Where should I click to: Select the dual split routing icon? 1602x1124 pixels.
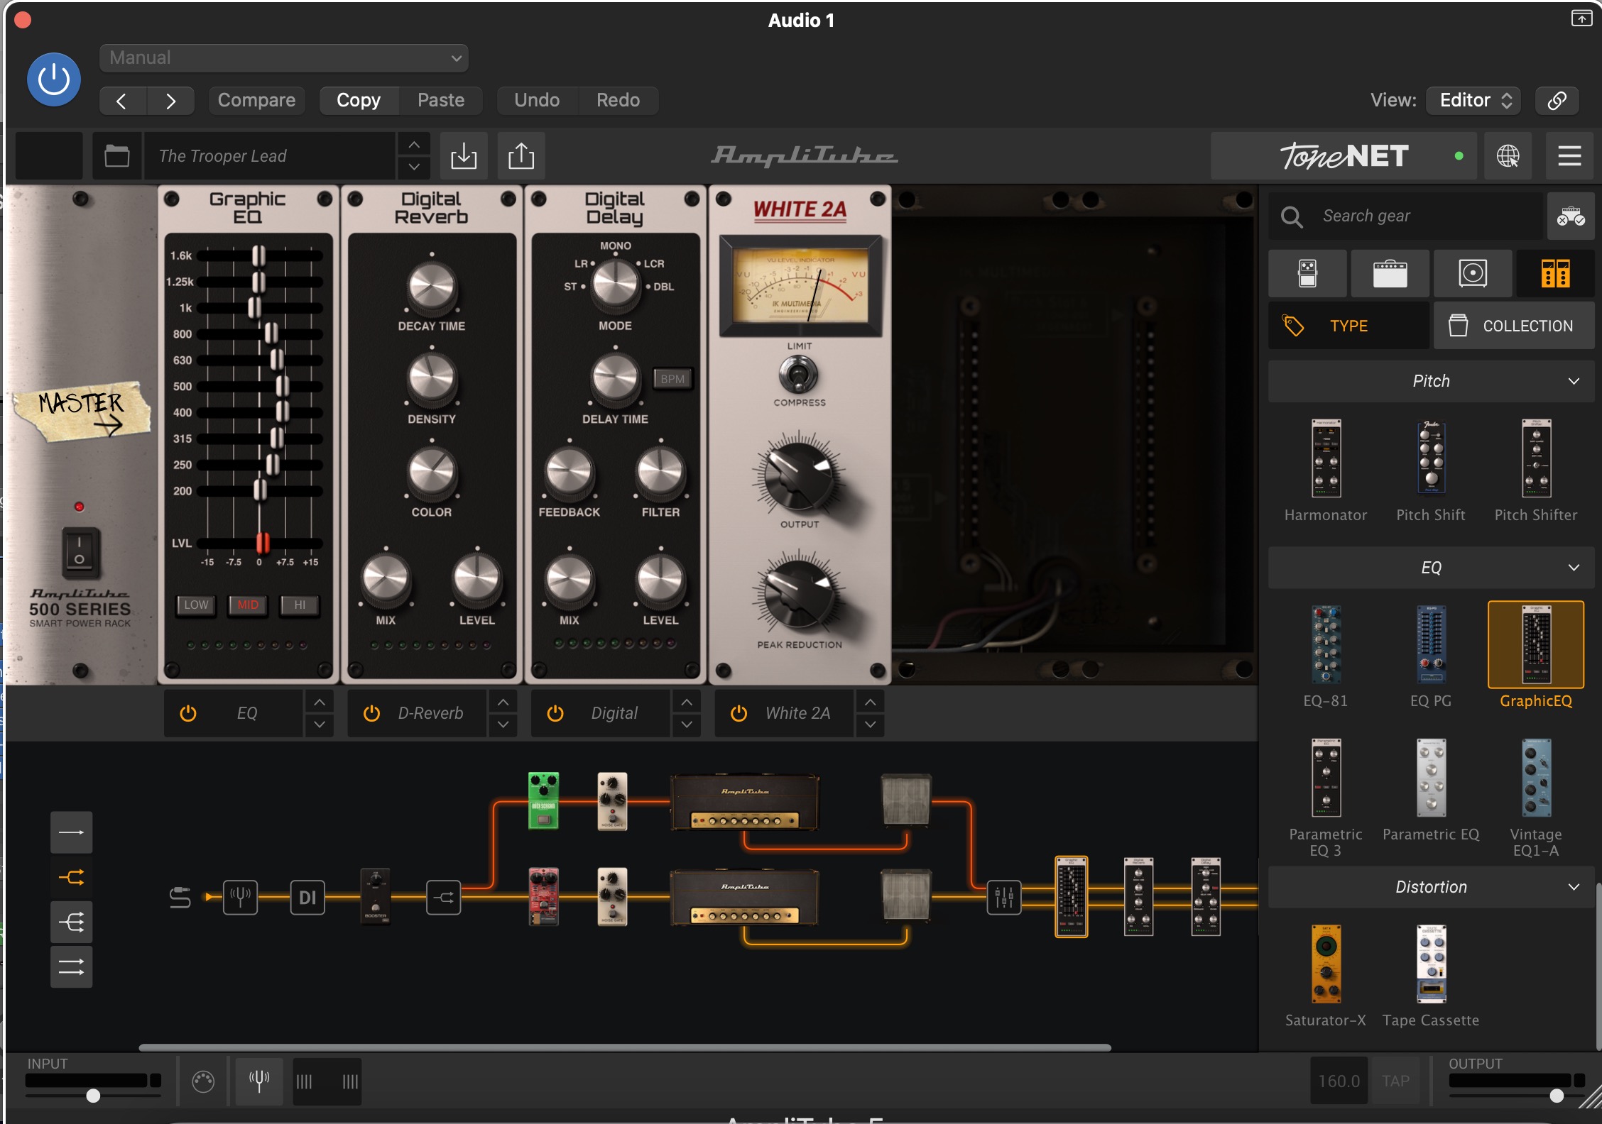71,878
